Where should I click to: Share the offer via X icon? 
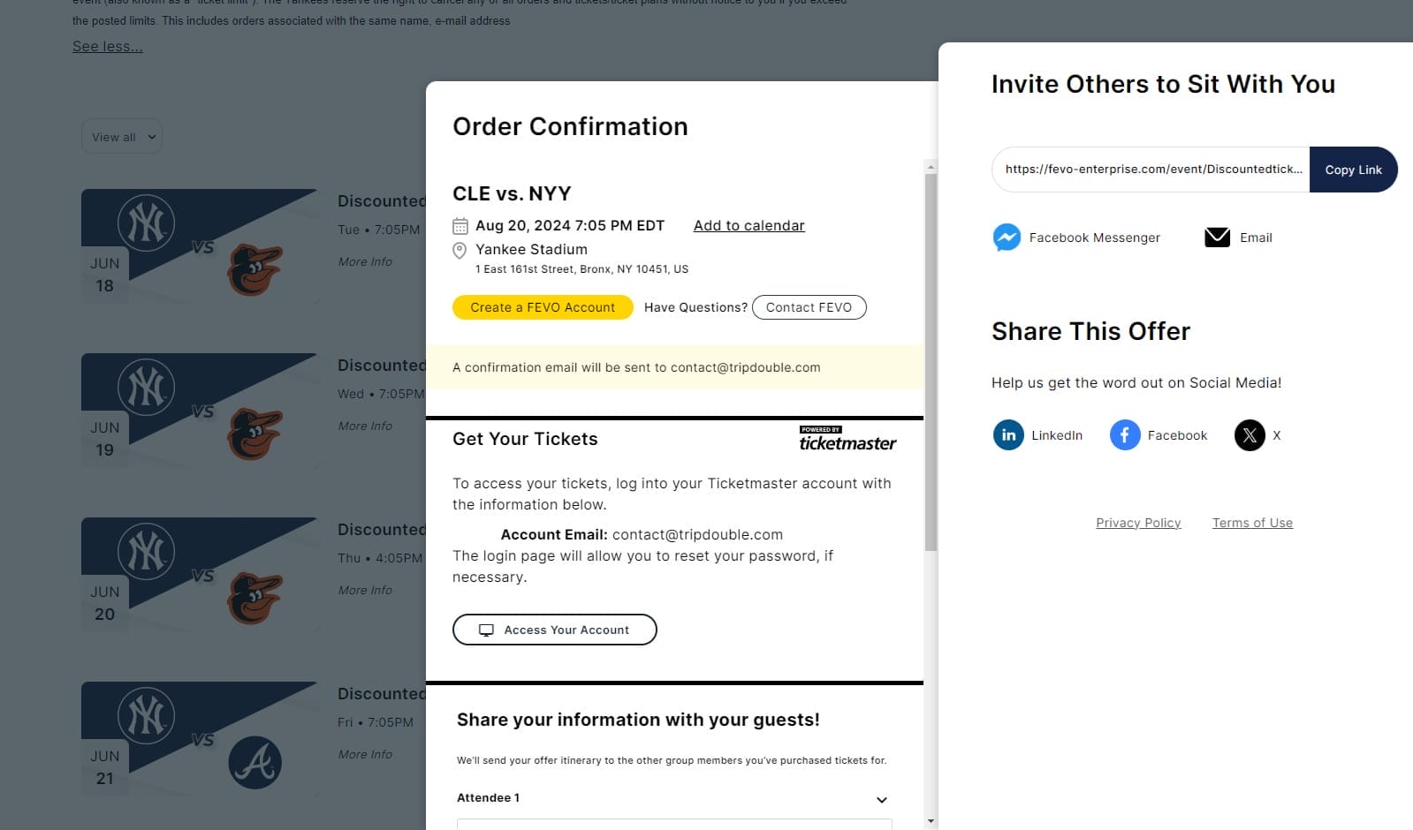point(1249,435)
